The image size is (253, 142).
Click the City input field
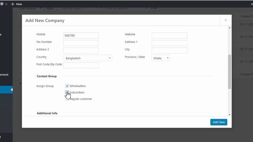170,50
